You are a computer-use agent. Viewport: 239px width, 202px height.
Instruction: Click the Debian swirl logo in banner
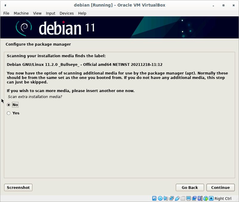(x=24, y=27)
